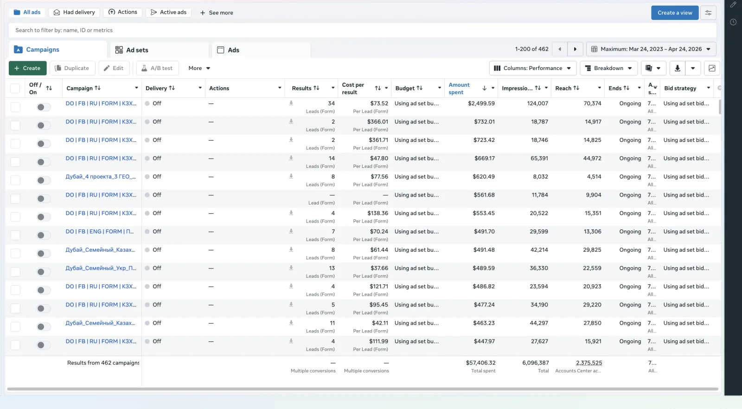Image resolution: width=742 pixels, height=409 pixels.
Task: Click results download icon in the $491.70 row
Action: 291,231
